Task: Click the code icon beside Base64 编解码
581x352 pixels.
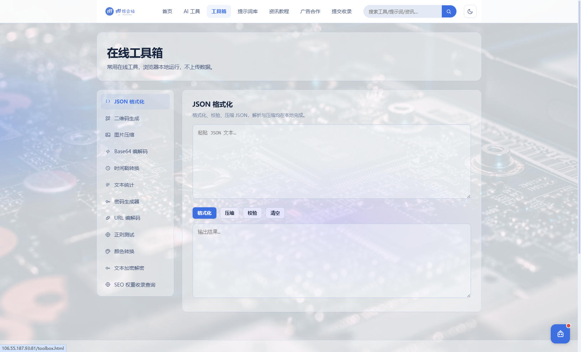Action: coord(108,151)
